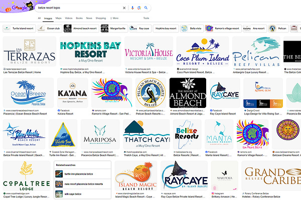The width and height of the screenshot is (301, 200).
Task: Start a voice search with the microphone icon
Action: (132, 8)
